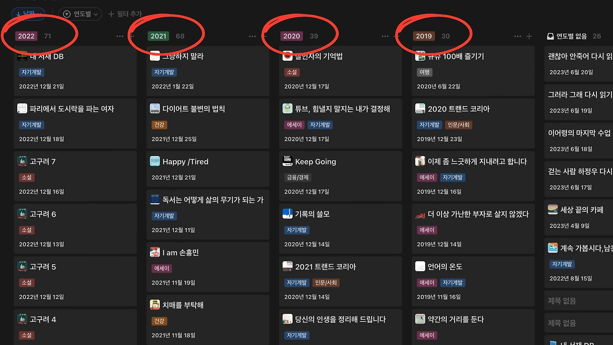The image size is (613, 345).
Task: Click 필터 추가 to add a filter
Action: point(125,14)
